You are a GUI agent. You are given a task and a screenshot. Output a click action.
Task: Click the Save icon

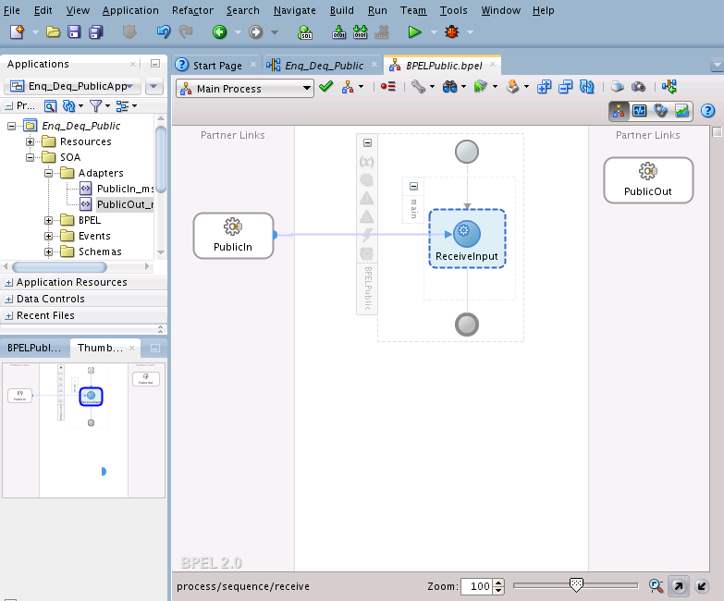(x=74, y=32)
